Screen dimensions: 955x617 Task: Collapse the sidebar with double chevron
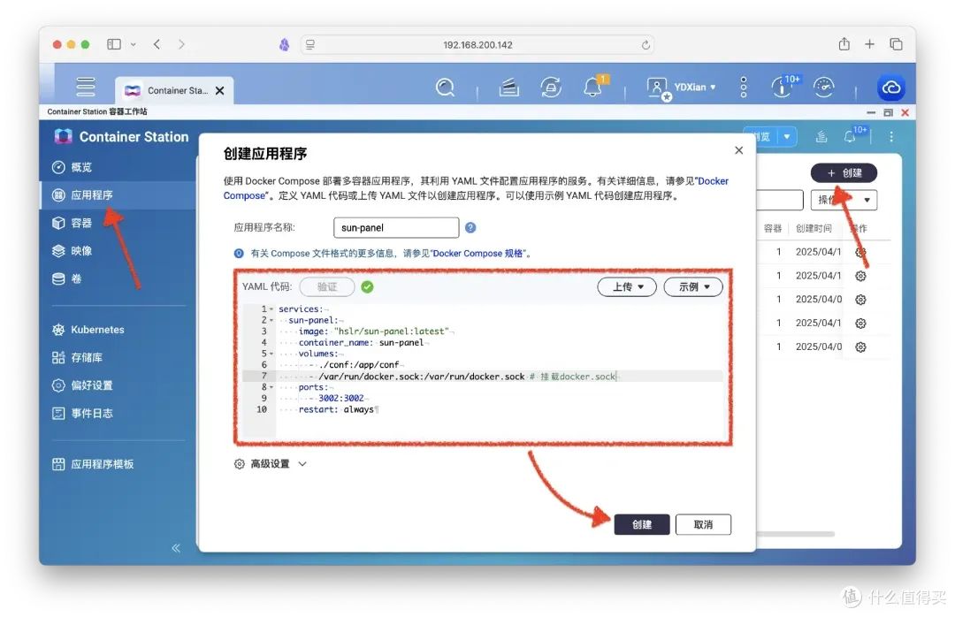[x=176, y=547]
